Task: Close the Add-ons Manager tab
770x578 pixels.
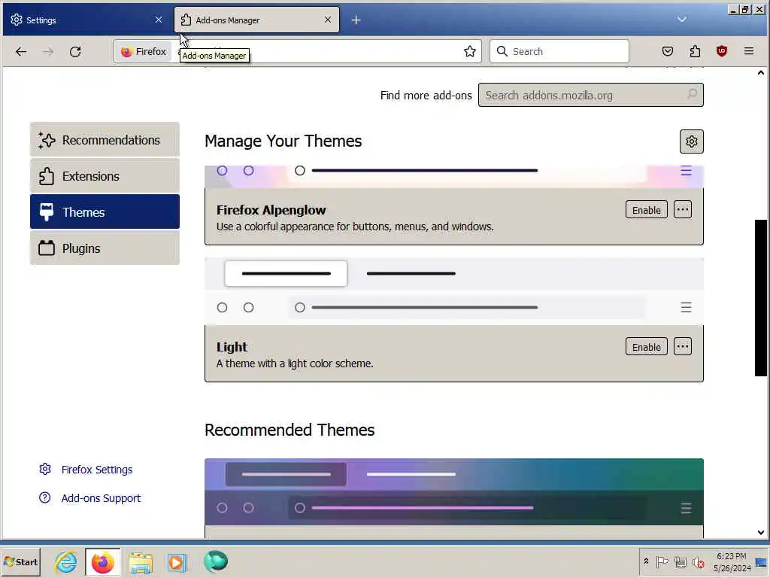Action: coord(328,20)
